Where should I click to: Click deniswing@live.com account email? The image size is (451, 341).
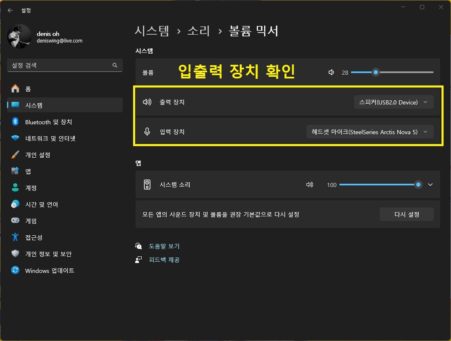click(60, 41)
